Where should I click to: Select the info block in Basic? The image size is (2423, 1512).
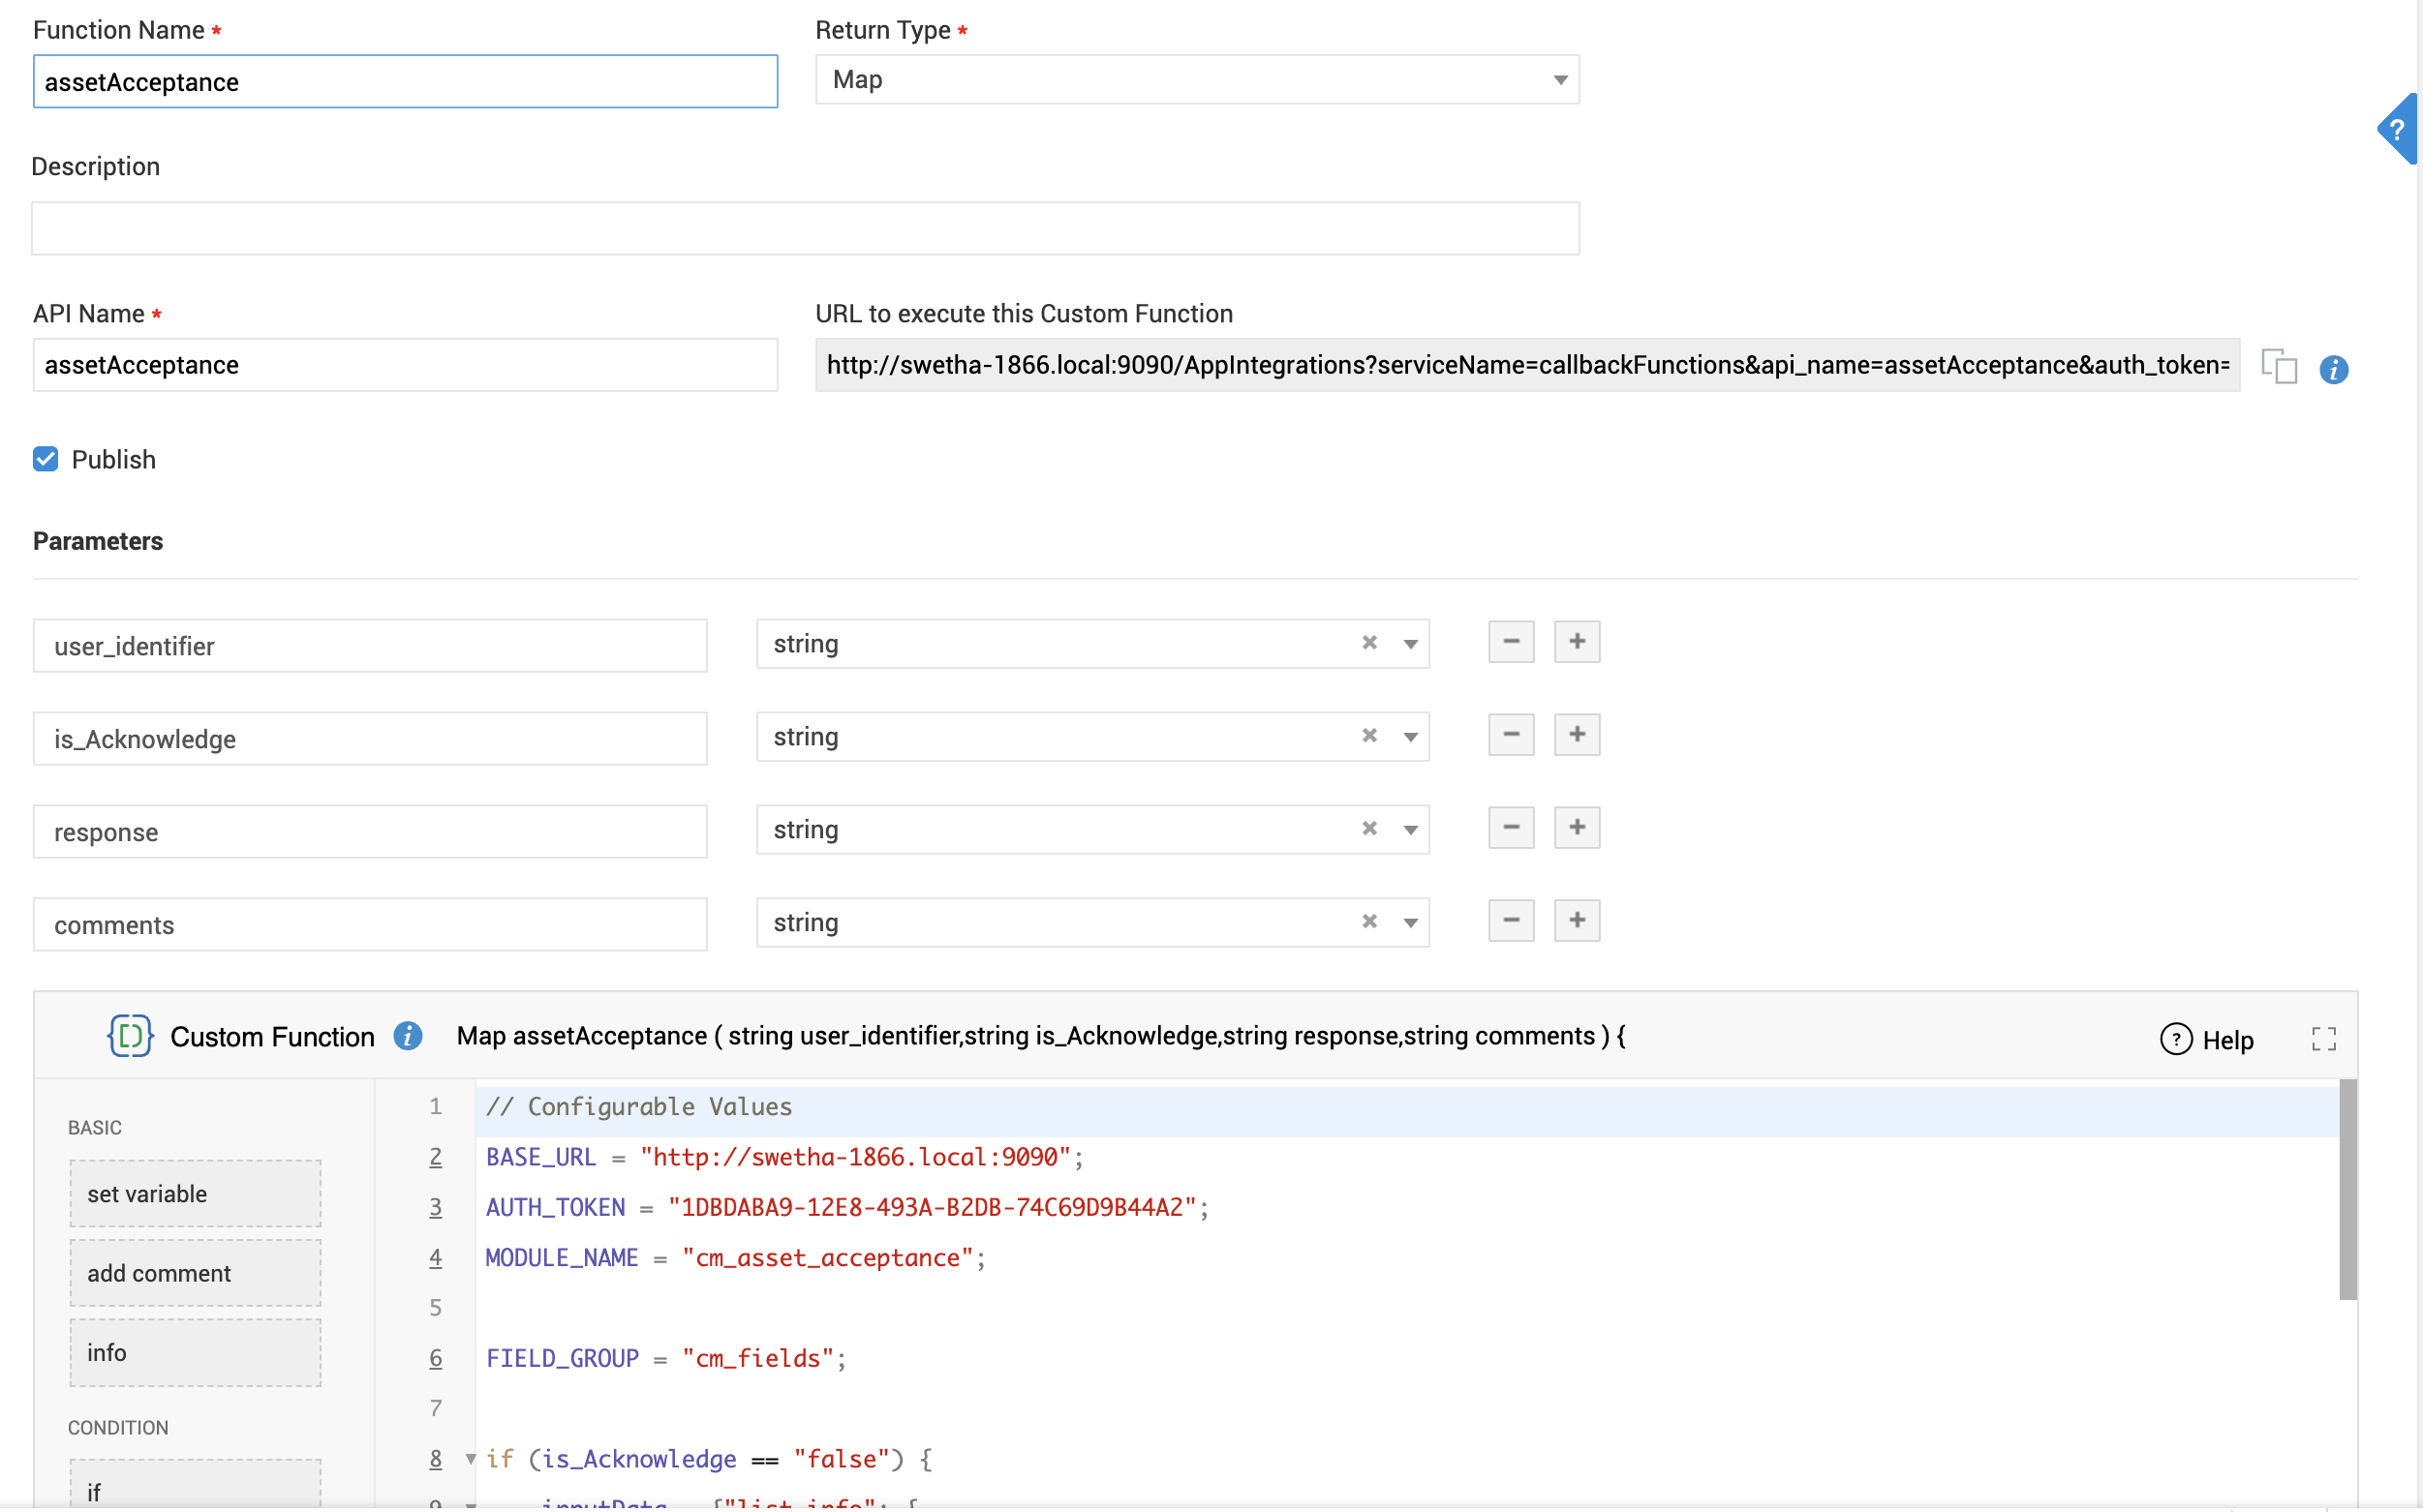tap(195, 1352)
